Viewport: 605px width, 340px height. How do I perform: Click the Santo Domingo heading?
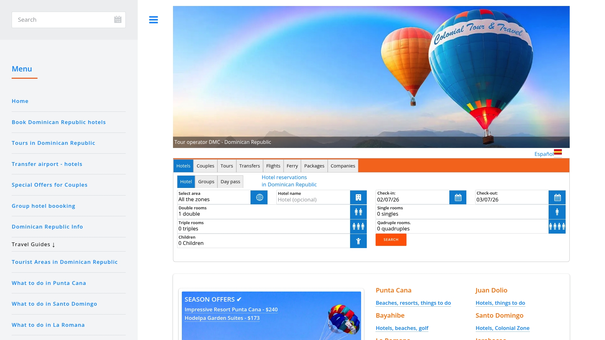[499, 315]
